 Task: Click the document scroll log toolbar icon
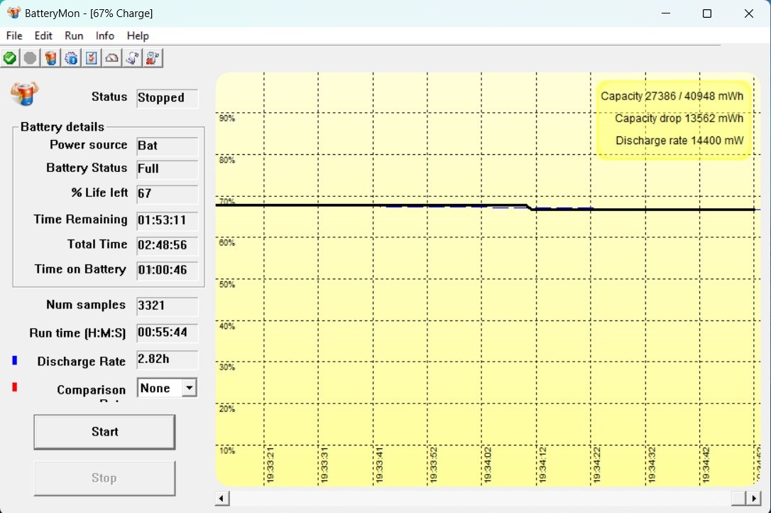pos(132,58)
